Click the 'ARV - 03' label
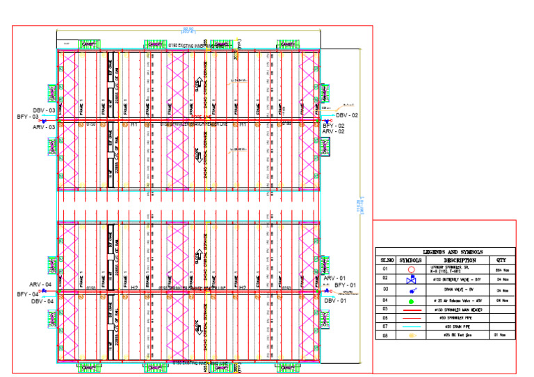Viewport: 534px width, 377px height. click(x=44, y=127)
